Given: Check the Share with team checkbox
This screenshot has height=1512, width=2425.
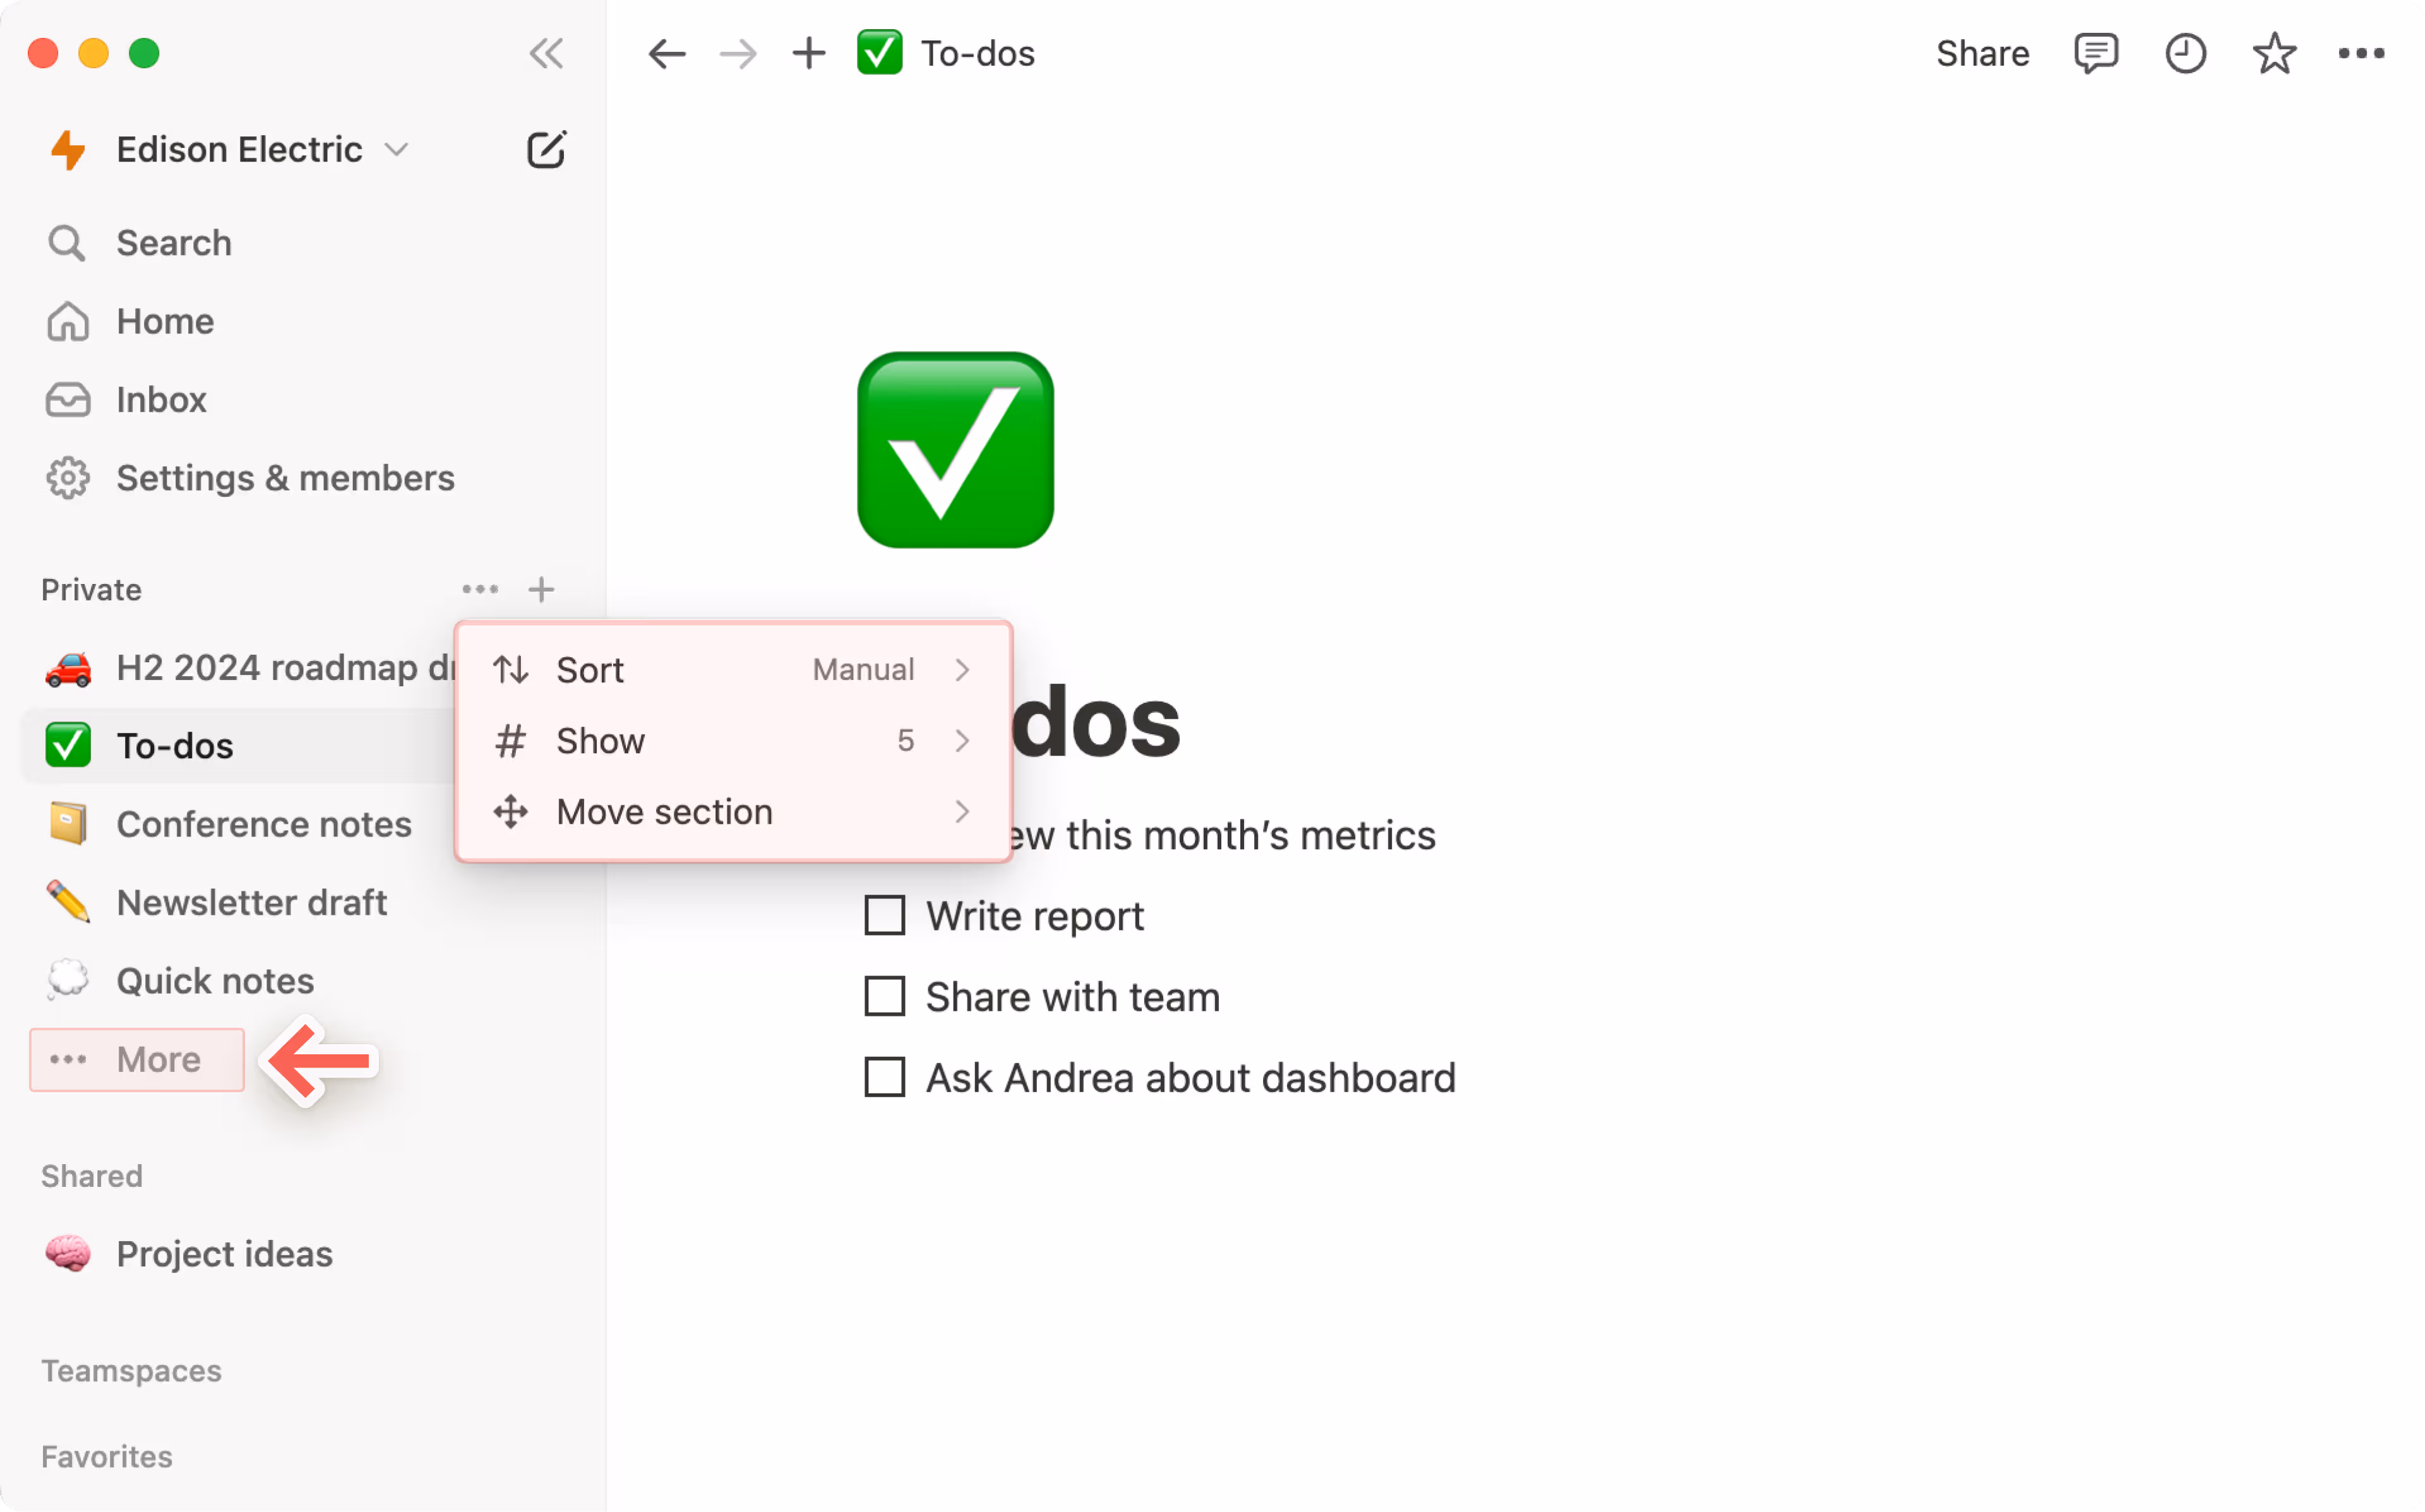Looking at the screenshot, I should pyautogui.click(x=884, y=996).
